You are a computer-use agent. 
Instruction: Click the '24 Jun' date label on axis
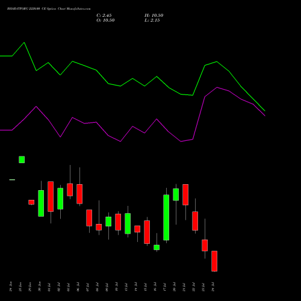pos(11,287)
